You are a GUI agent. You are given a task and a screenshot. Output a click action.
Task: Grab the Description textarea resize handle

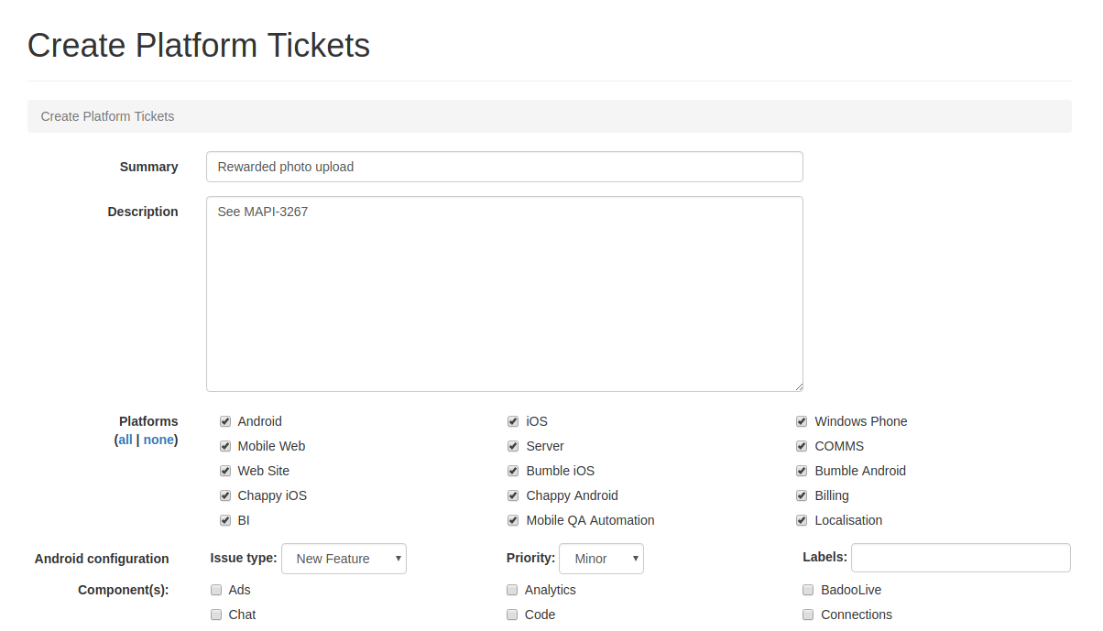(799, 387)
